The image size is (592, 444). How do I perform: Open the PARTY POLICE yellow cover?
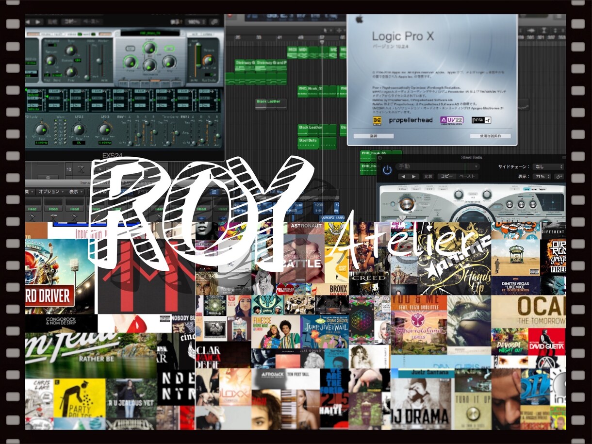point(79,398)
